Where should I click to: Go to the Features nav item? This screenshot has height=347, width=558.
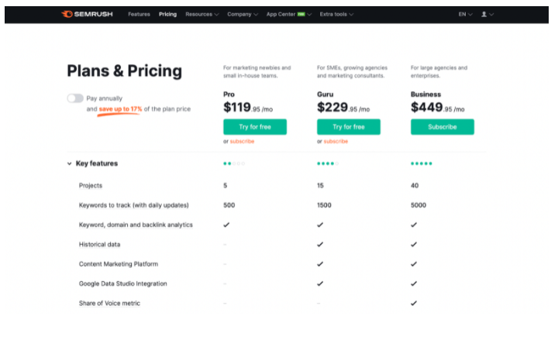(x=139, y=14)
